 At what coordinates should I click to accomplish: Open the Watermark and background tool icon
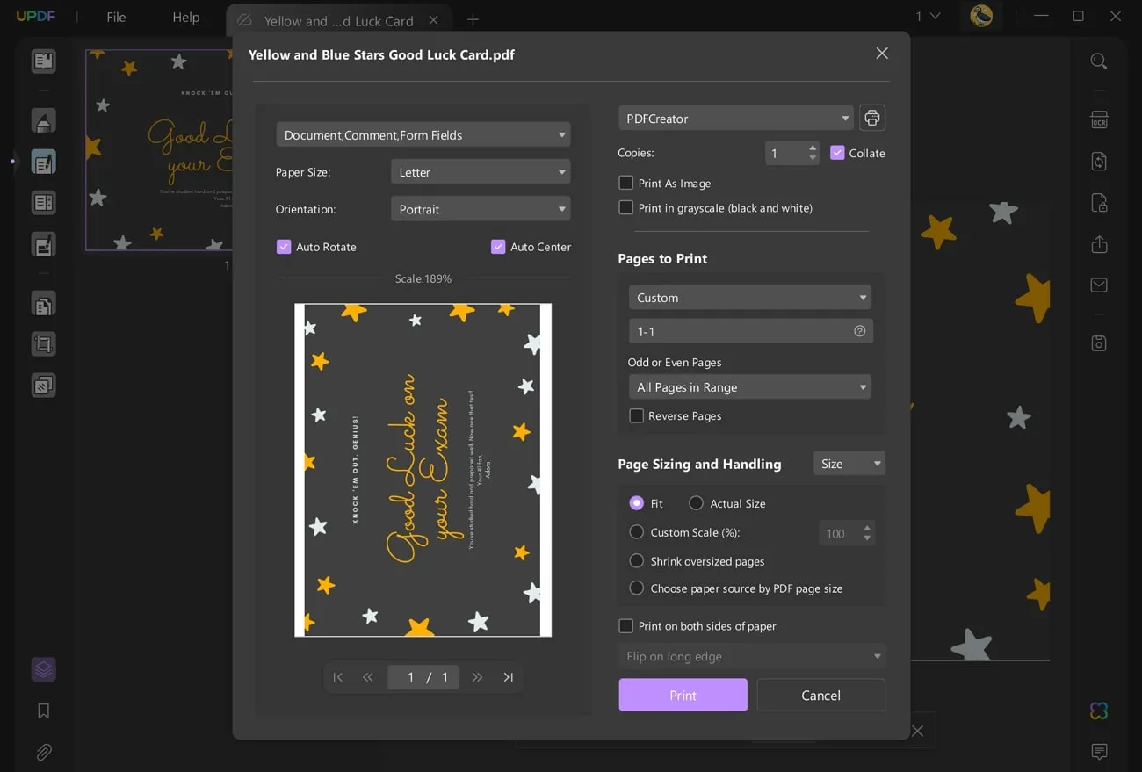coord(43,385)
